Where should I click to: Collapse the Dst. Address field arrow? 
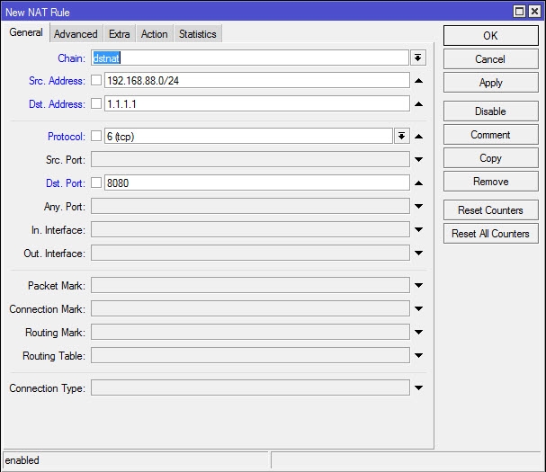[x=418, y=104]
